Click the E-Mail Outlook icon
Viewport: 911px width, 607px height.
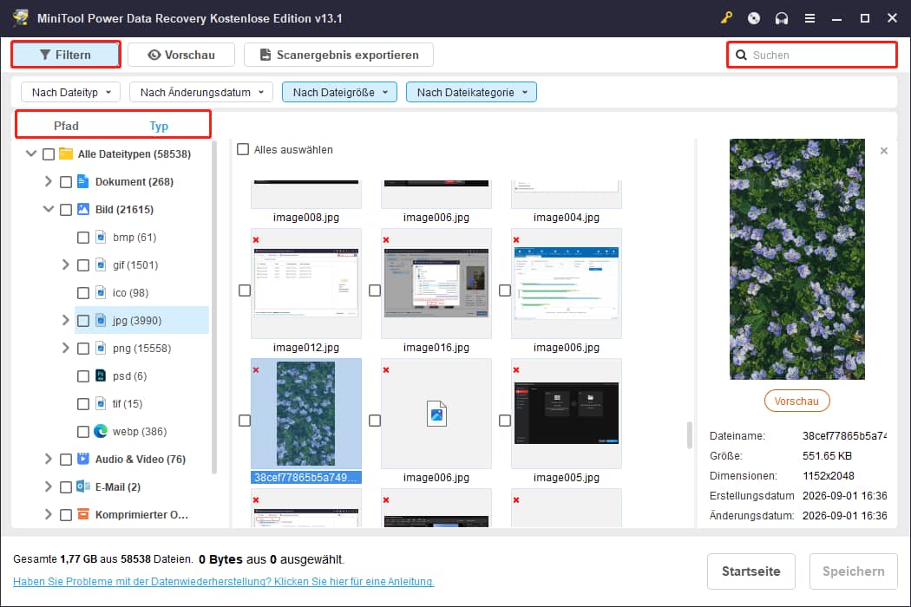pos(83,486)
